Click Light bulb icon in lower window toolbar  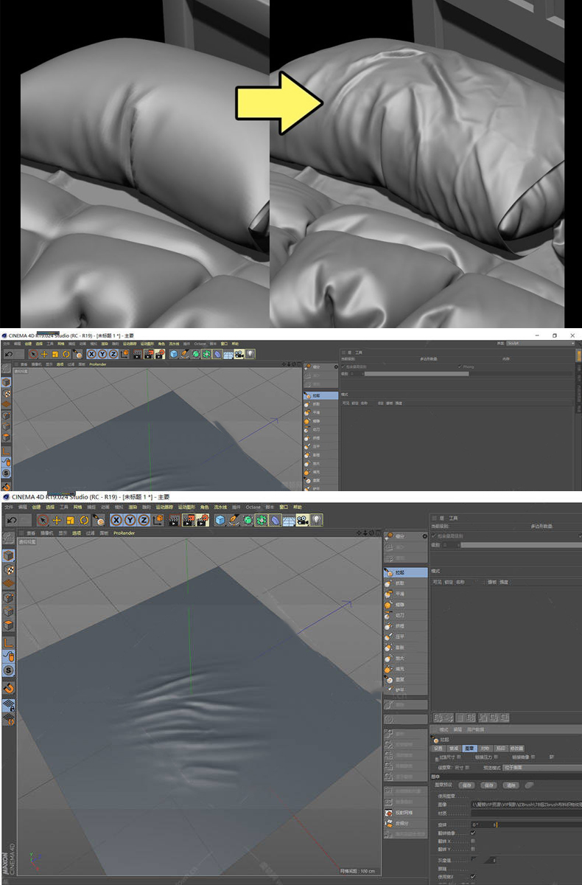coord(316,520)
